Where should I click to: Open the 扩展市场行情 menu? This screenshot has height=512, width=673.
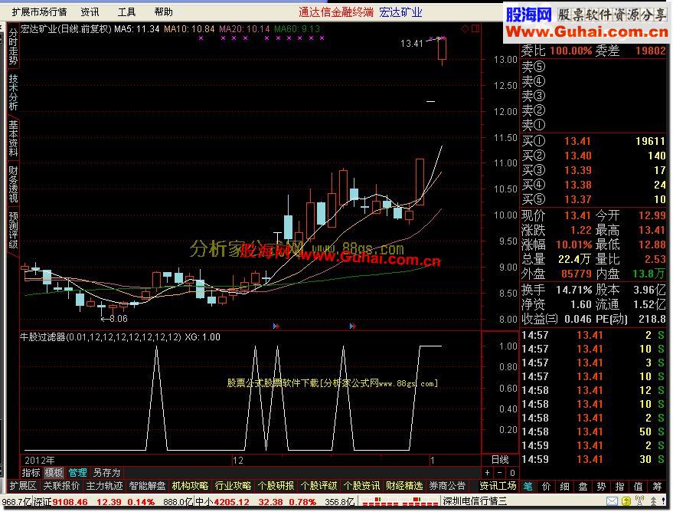40,11
